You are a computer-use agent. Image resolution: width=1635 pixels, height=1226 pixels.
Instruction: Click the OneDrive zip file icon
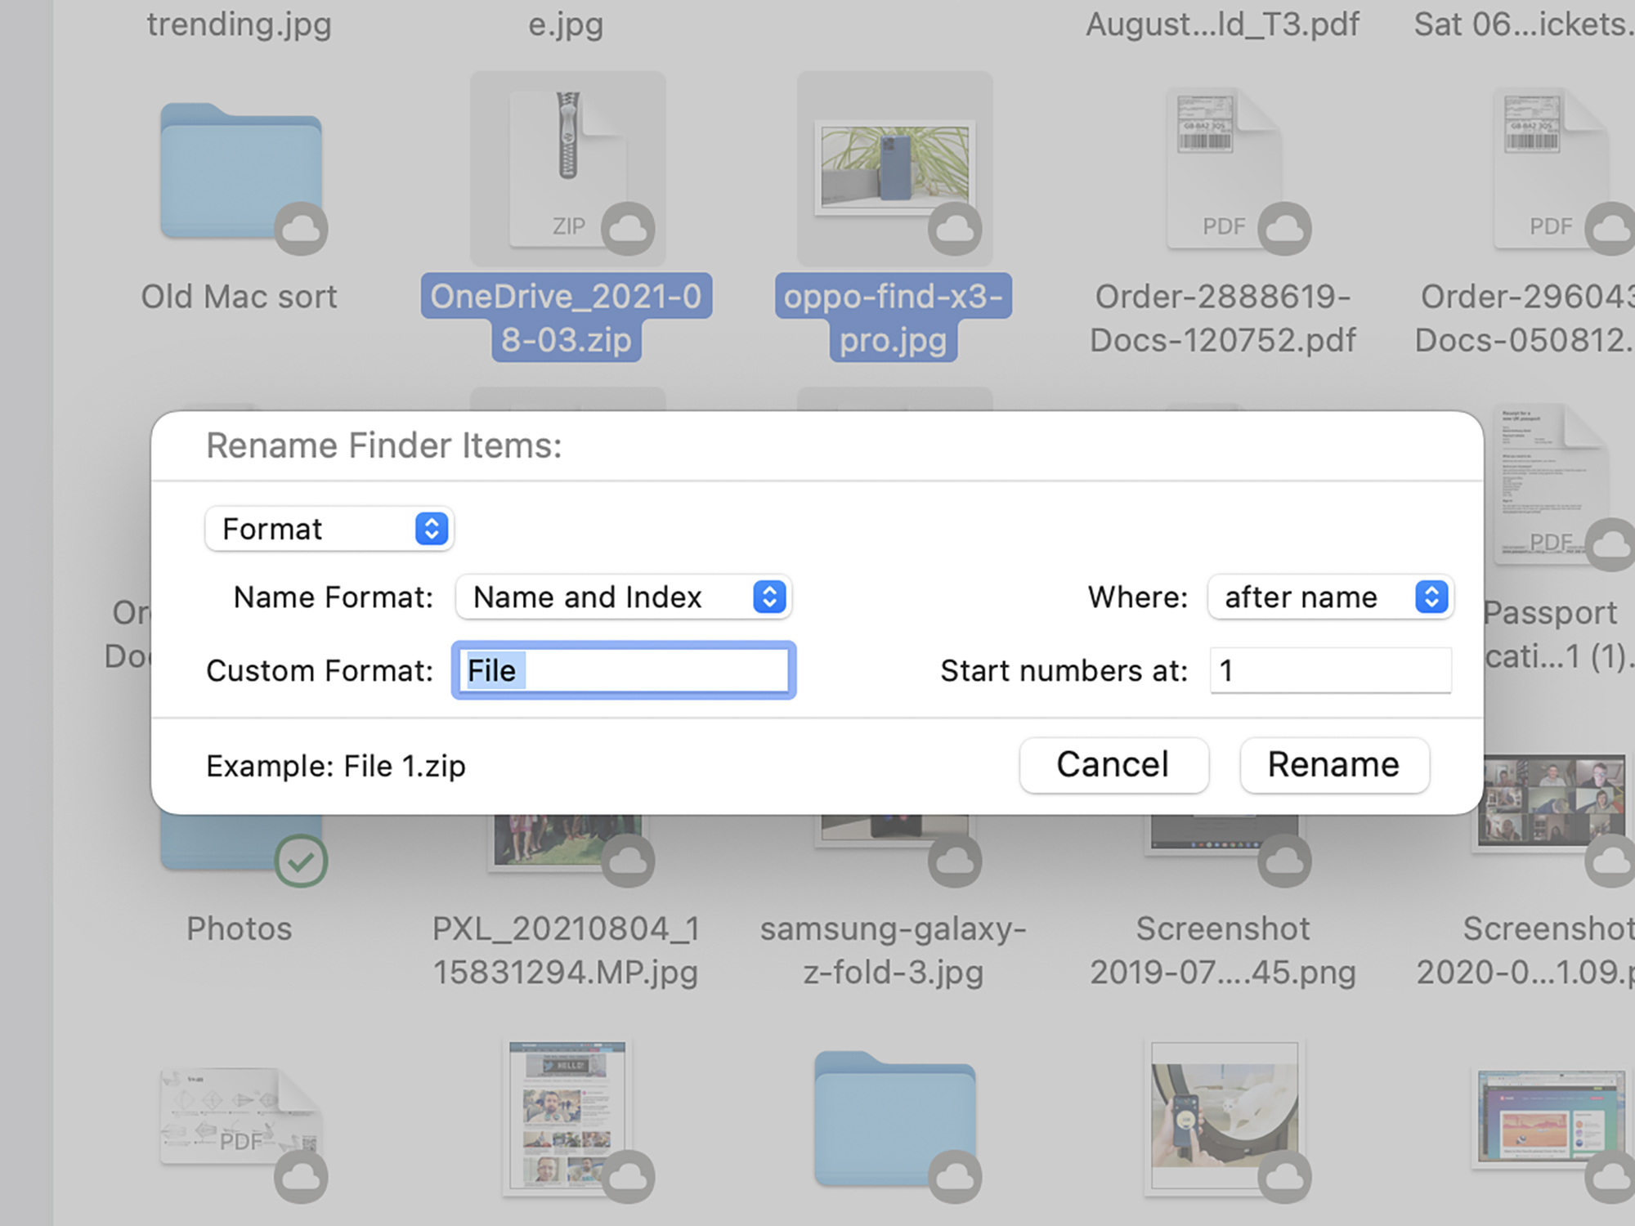[x=567, y=168]
